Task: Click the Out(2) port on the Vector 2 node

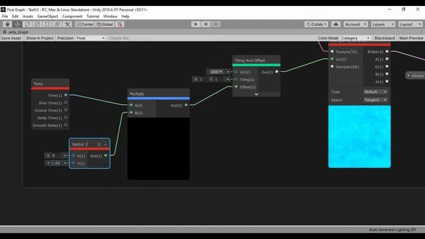Action: tap(106, 155)
